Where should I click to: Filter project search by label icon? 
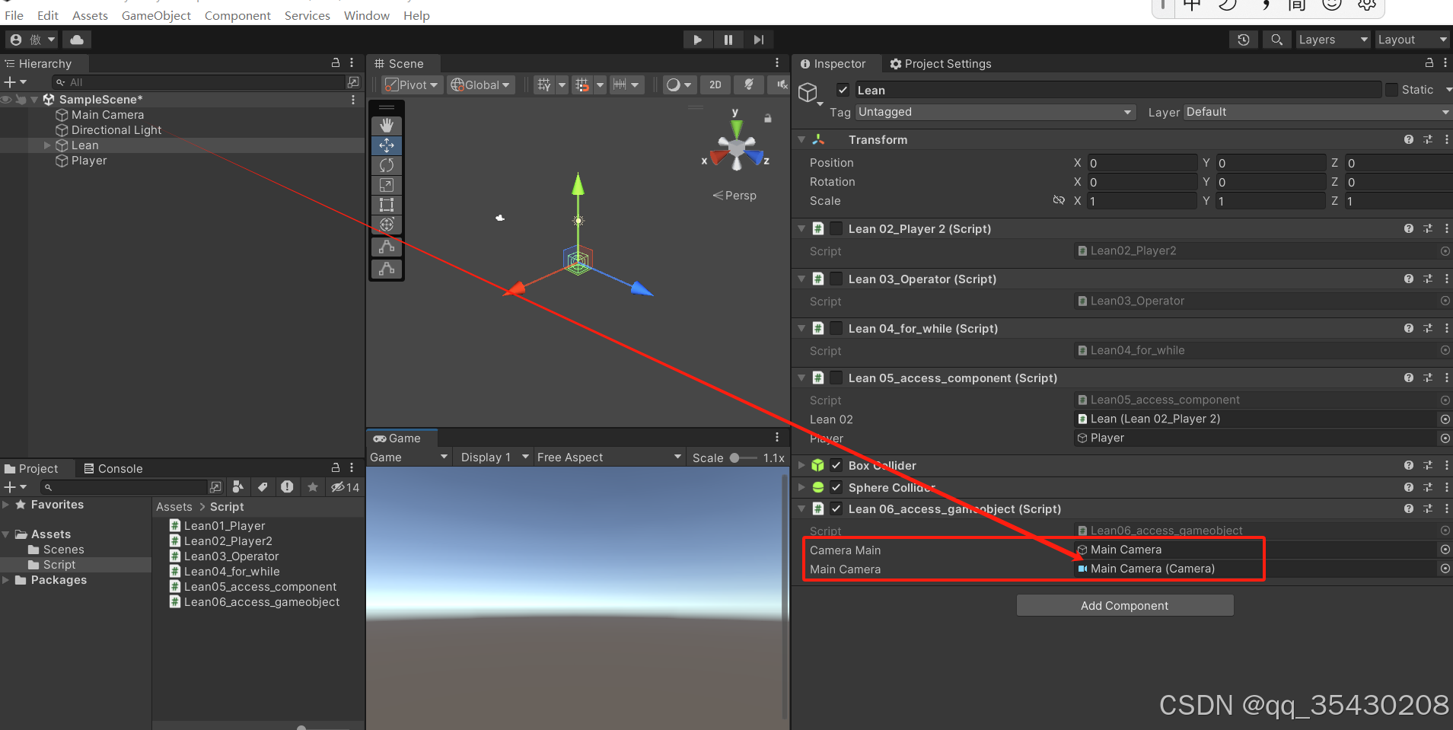coord(263,486)
